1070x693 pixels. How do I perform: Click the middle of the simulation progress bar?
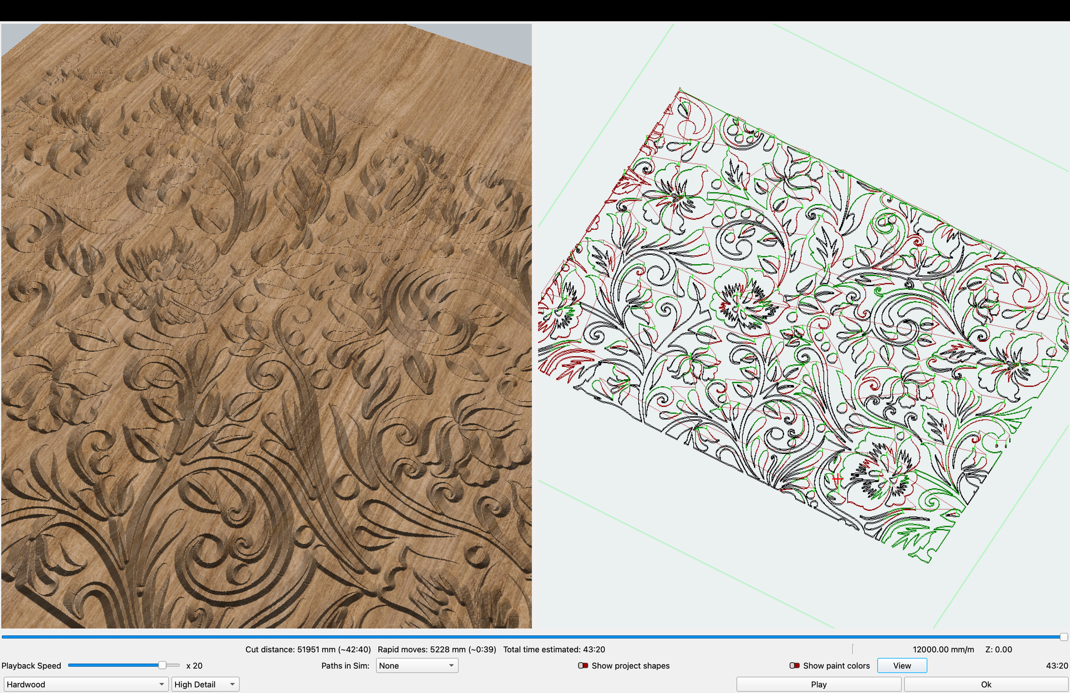tap(532, 637)
